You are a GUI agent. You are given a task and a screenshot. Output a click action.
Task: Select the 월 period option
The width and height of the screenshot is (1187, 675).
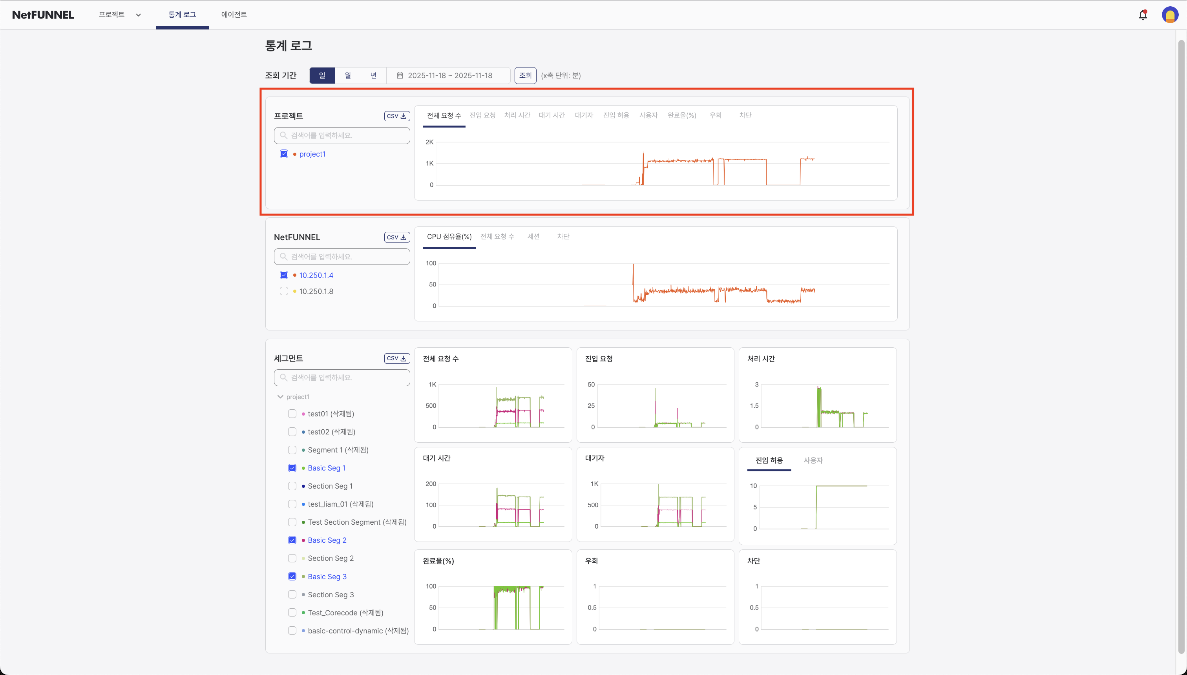(348, 75)
